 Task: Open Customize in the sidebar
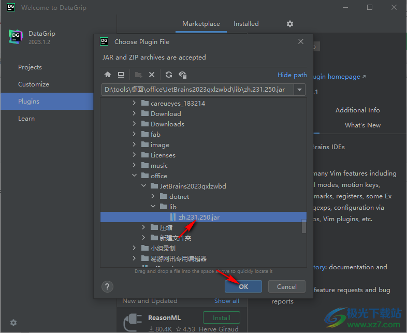[x=34, y=84]
